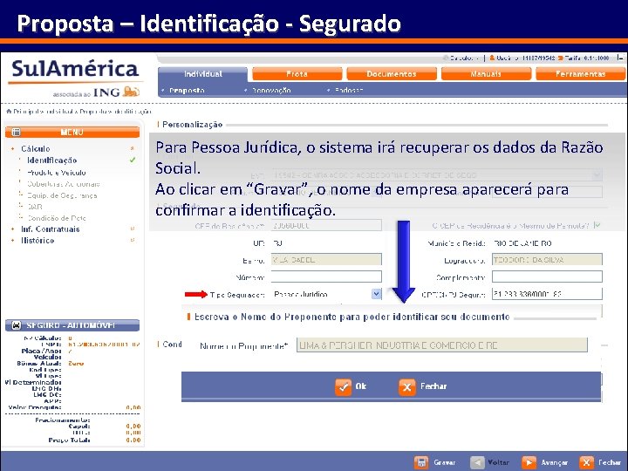
Task: Expand the Cálculo menu section
Action: pos(35,149)
